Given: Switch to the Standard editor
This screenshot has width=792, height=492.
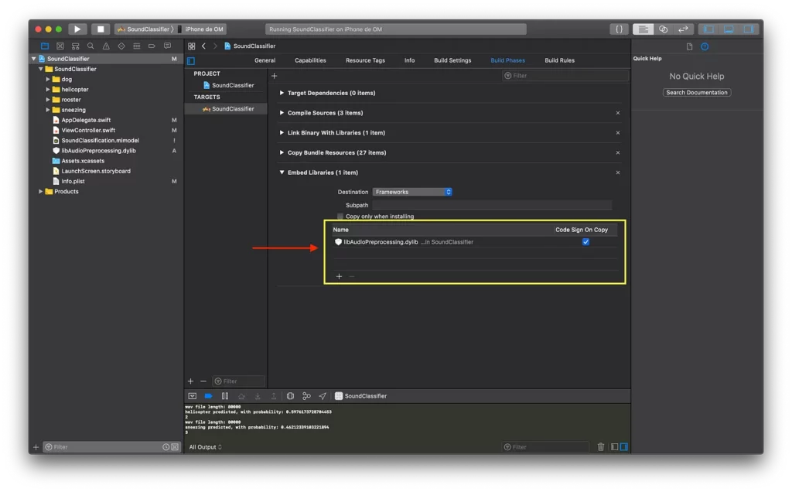Looking at the screenshot, I should click(x=643, y=29).
